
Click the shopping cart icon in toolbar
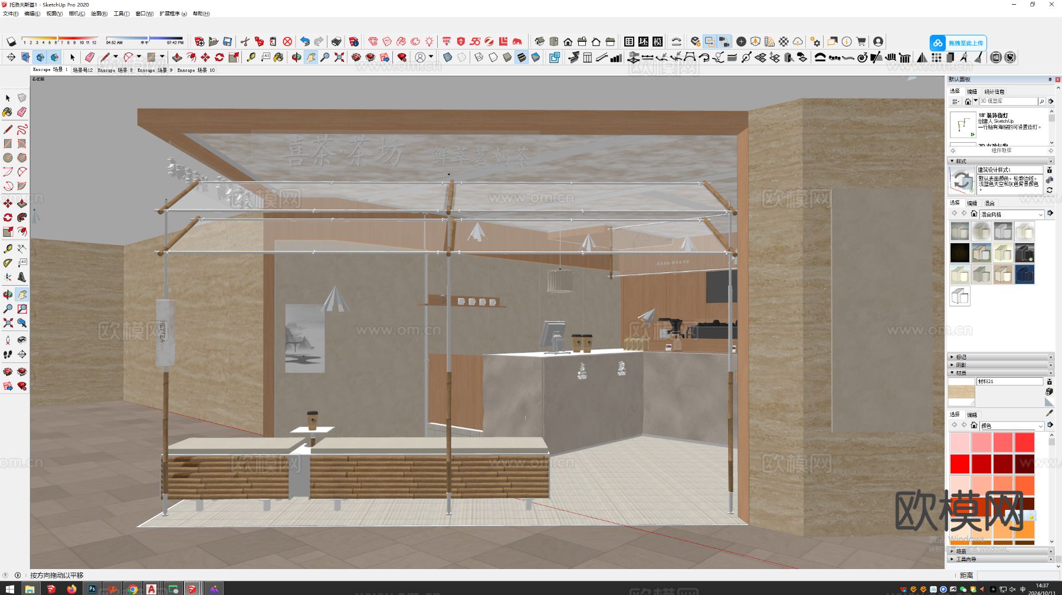[861, 42]
